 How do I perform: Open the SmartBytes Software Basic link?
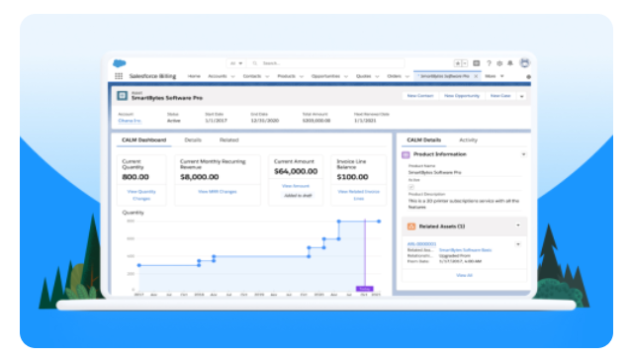465,250
